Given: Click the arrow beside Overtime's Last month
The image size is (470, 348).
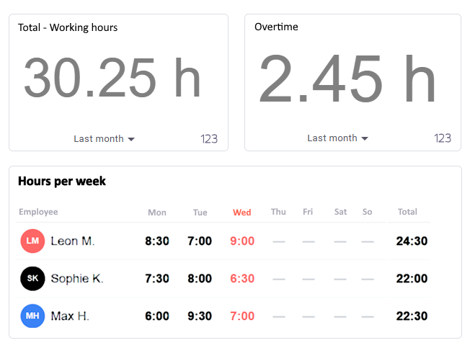Looking at the screenshot, I should pyautogui.click(x=365, y=138).
